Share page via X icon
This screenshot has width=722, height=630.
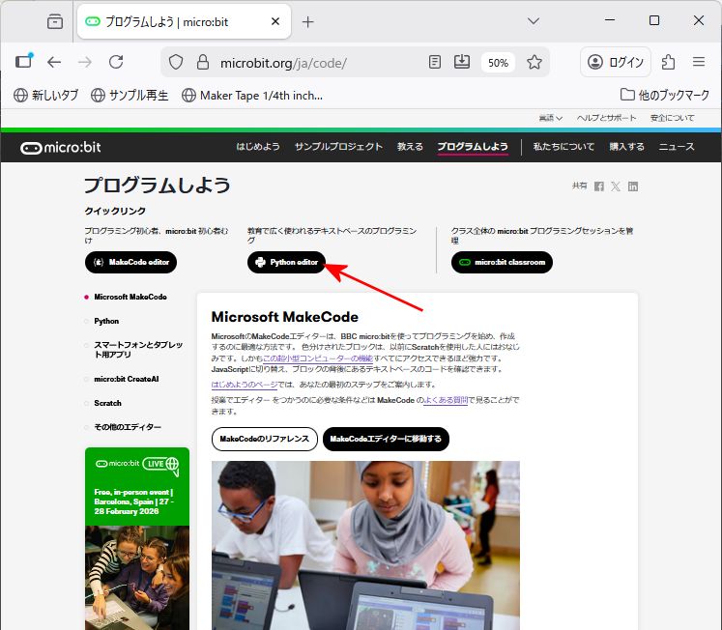616,186
